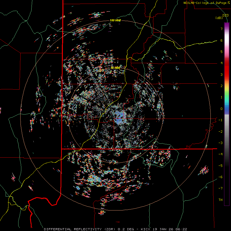
Task: Click the -2 value on color scale
Action: 220,132
